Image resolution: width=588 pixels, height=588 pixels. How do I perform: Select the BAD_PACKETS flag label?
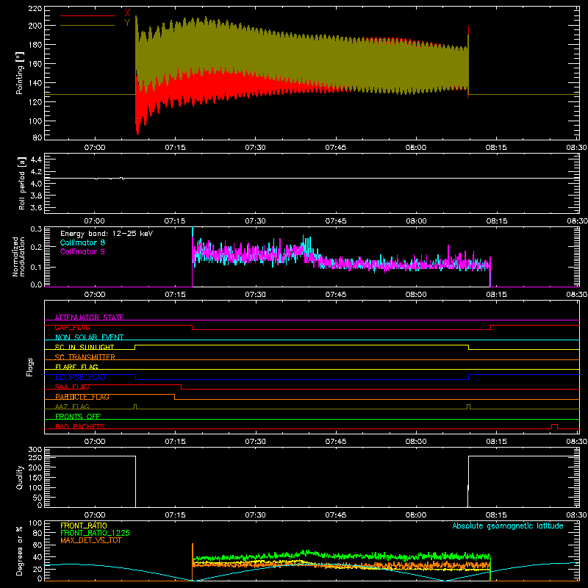point(80,426)
